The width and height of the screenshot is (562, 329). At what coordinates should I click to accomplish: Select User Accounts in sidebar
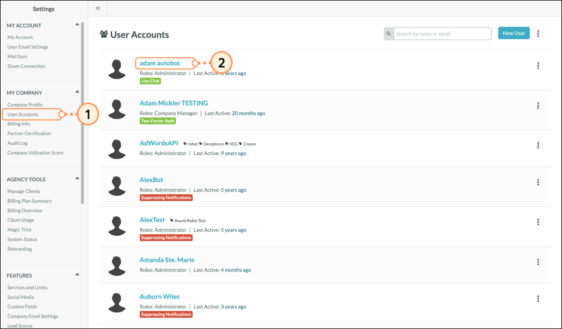click(23, 114)
